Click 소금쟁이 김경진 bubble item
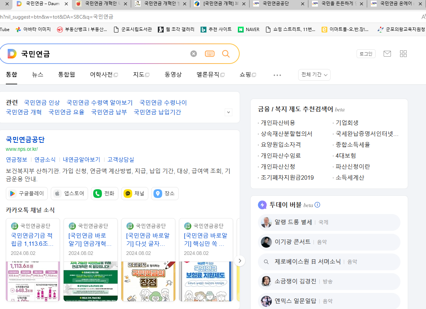This screenshot has height=309, width=426. (329, 281)
